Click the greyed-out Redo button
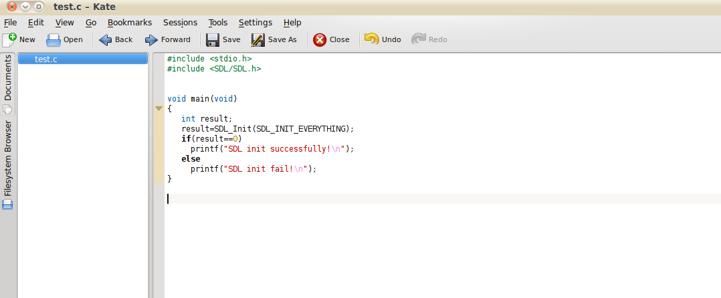This screenshot has width=721, height=298. [419, 39]
